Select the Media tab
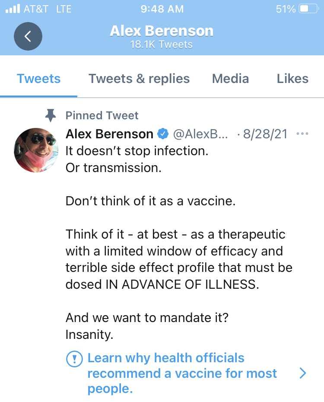This screenshot has width=324, height=402. click(230, 79)
